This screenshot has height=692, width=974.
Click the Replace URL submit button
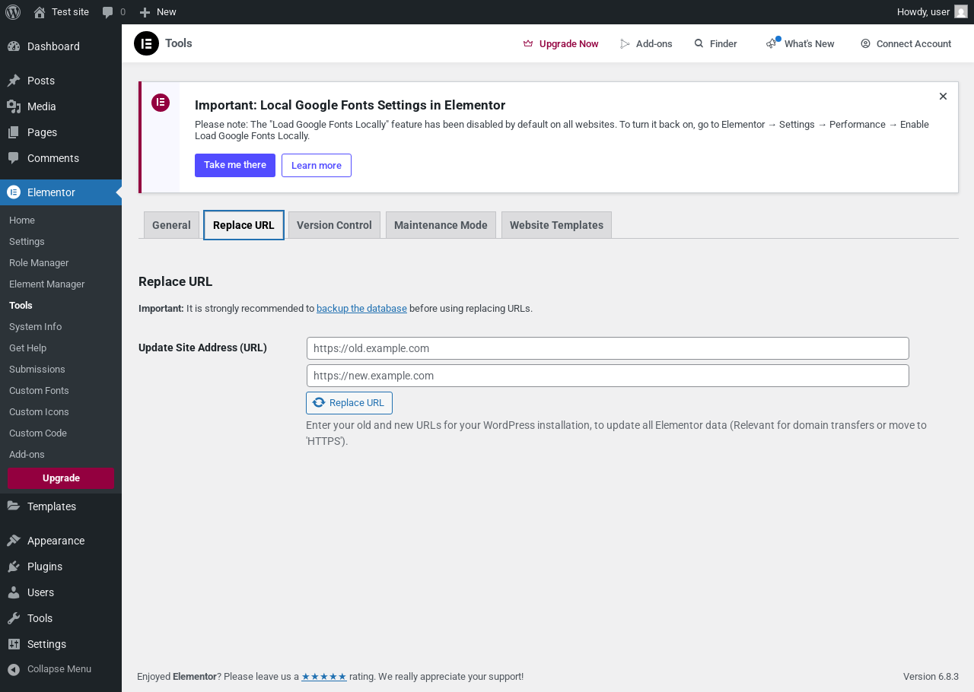pos(349,403)
